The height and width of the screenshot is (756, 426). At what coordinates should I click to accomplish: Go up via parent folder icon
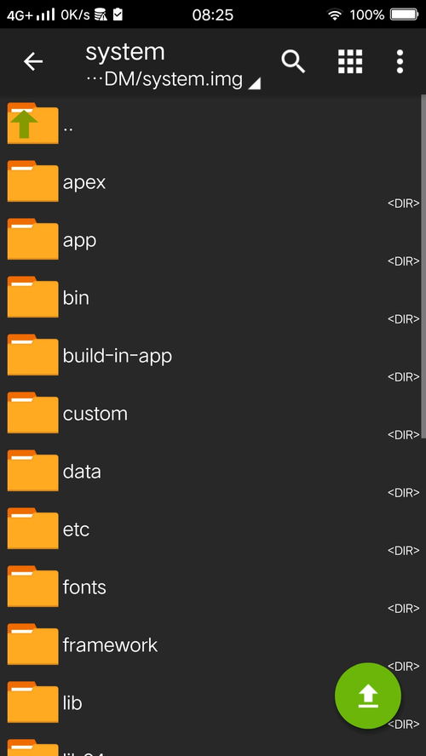point(33,123)
